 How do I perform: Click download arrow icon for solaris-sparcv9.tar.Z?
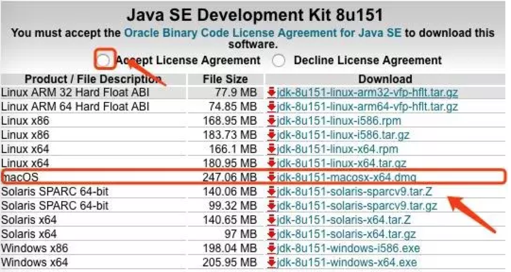coord(272,192)
